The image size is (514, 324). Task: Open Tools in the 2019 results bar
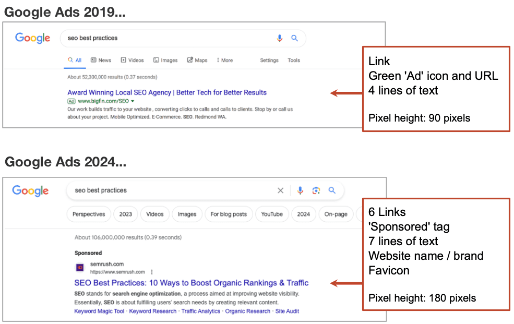(294, 61)
